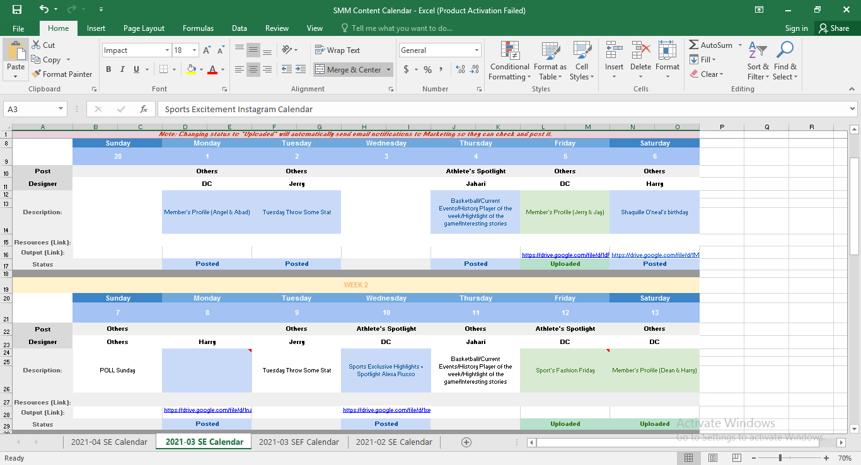
Task: Switch to the Formulas ribbon tab
Action: point(198,28)
